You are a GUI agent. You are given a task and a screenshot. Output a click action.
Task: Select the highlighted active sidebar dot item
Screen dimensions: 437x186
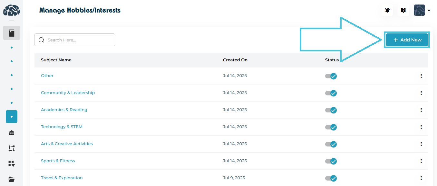coord(12,117)
